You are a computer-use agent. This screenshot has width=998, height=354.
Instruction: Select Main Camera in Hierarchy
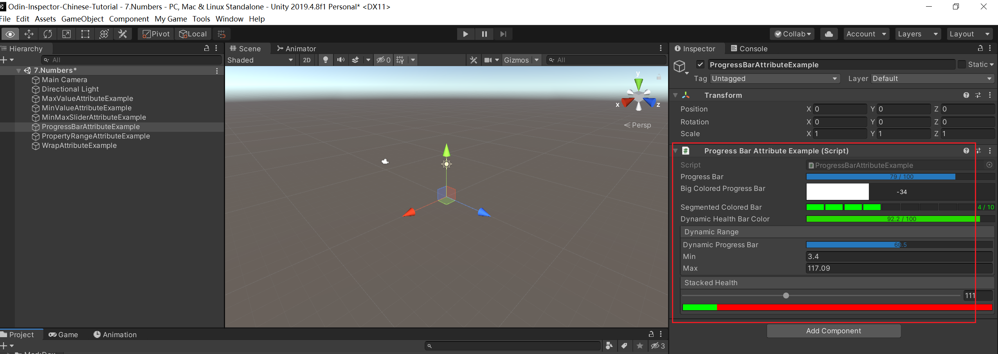coord(65,80)
